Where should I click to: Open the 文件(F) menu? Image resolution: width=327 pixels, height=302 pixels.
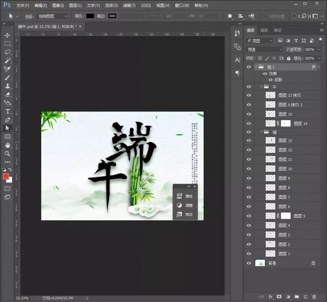23,6
